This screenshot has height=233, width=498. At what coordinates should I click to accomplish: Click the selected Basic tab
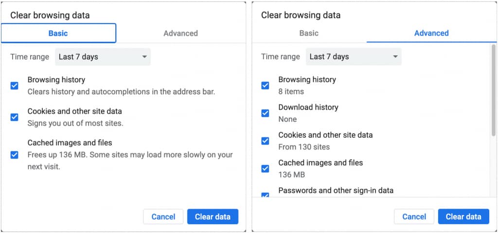(58, 33)
